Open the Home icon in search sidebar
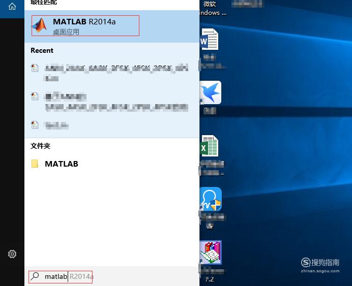 (x=12, y=6)
